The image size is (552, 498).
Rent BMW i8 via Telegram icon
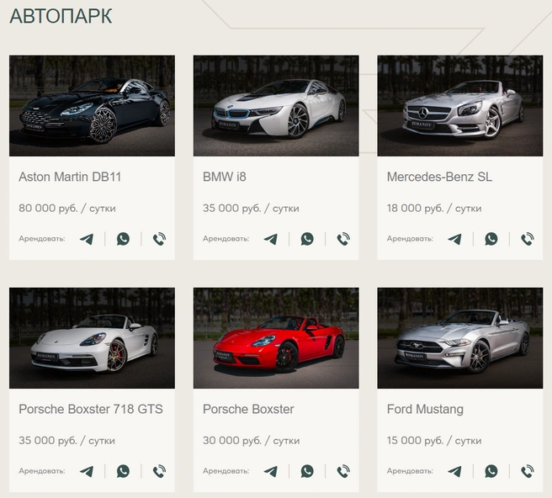click(x=271, y=239)
